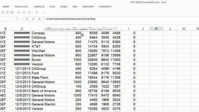This screenshot has height=112, width=199.
Task: Select column I header
Action: 128,29
